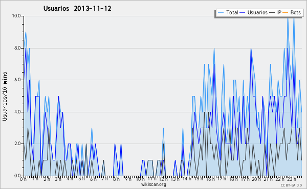
Task: Click the orange Bots legend line
Action: point(286,13)
